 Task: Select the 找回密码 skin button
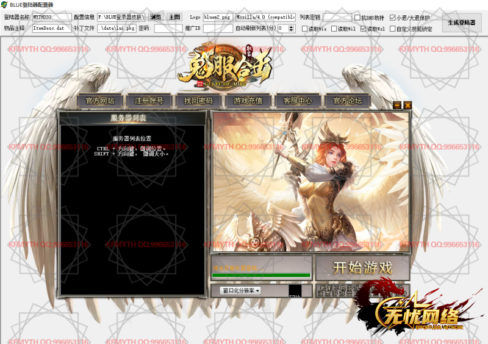(x=199, y=101)
